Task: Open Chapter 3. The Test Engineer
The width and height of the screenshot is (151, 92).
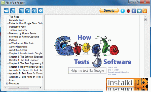Action: coord(24,60)
